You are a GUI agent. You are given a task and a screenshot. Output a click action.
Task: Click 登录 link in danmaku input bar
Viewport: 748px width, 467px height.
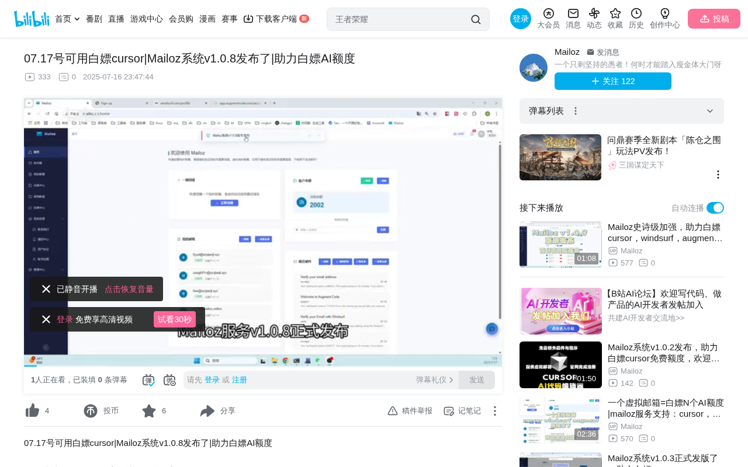pos(212,380)
